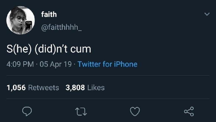The height and width of the screenshot is (122, 216).
Task: Click the reply speech bubble icon
Action: coord(27,111)
